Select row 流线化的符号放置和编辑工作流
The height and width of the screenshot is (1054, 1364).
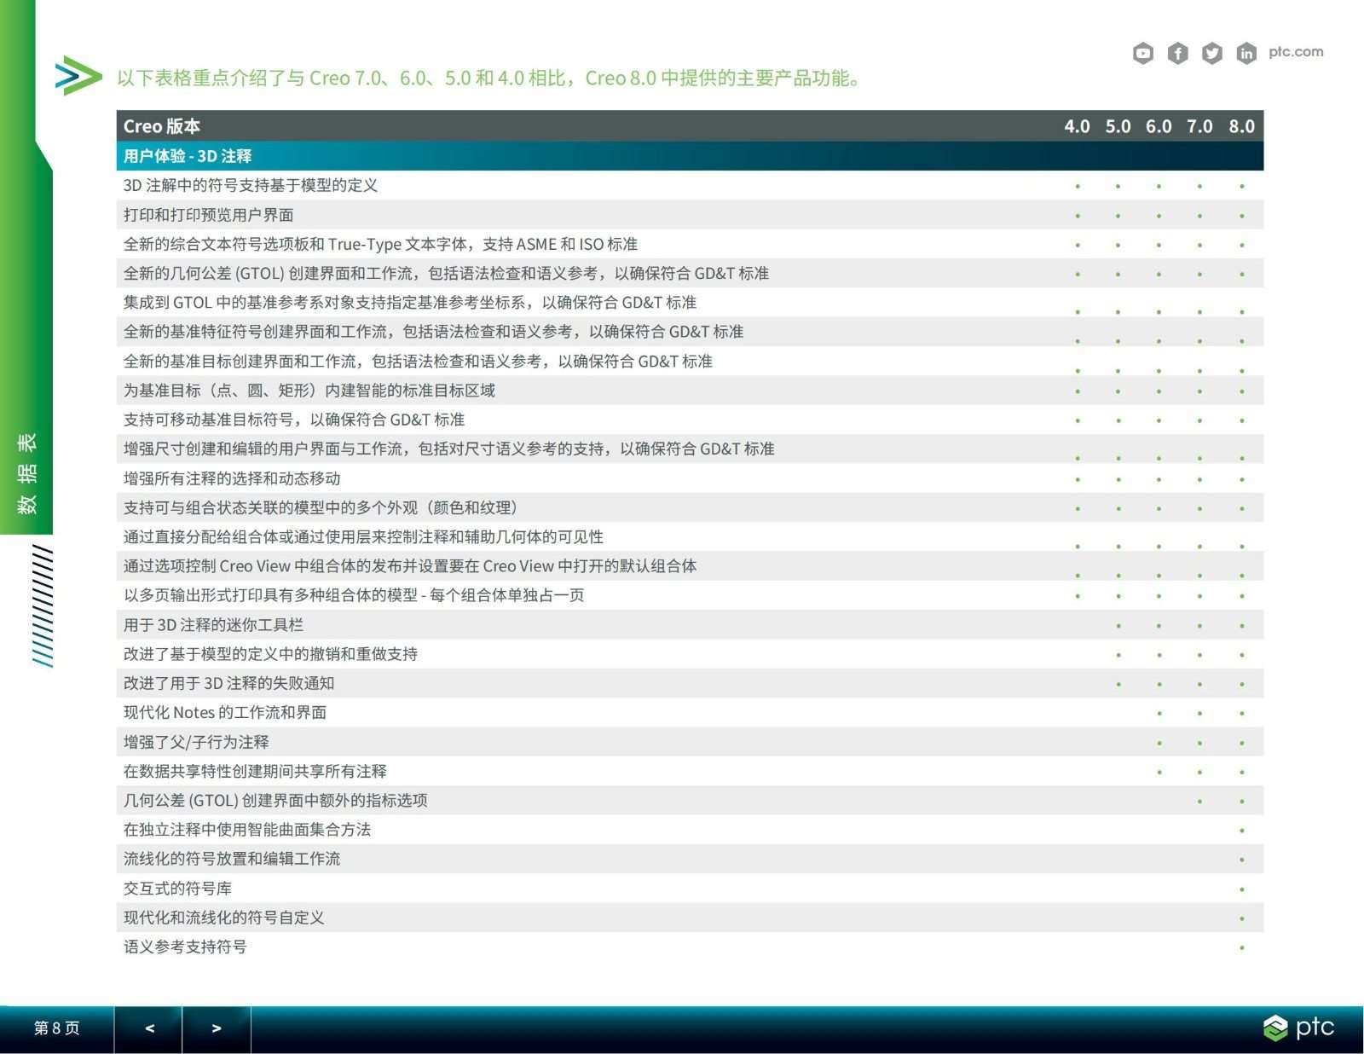(x=690, y=859)
